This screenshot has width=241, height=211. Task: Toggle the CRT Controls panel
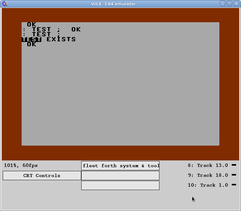pyautogui.click(x=42, y=176)
